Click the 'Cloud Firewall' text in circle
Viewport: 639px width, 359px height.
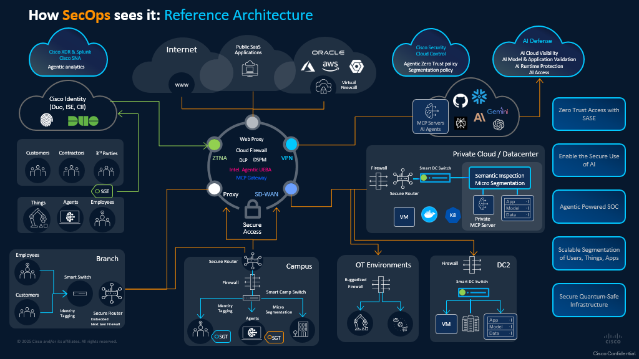coord(251,150)
